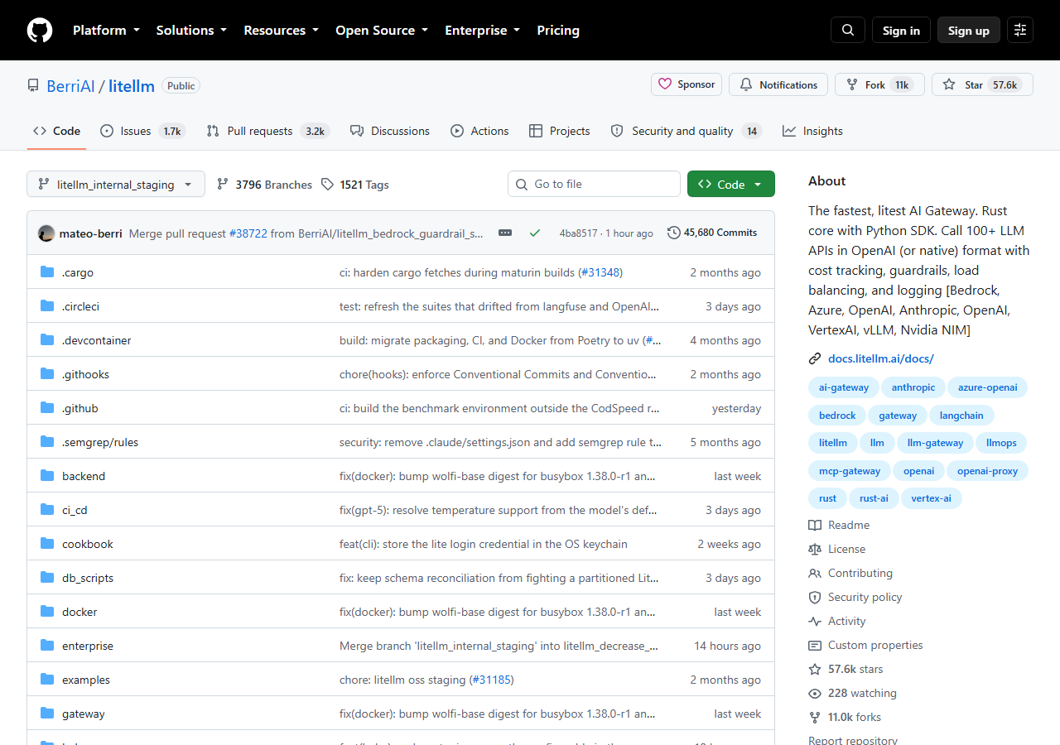The height and width of the screenshot is (745, 1060).
Task: Click the Sponsor heart button
Action: pos(687,84)
